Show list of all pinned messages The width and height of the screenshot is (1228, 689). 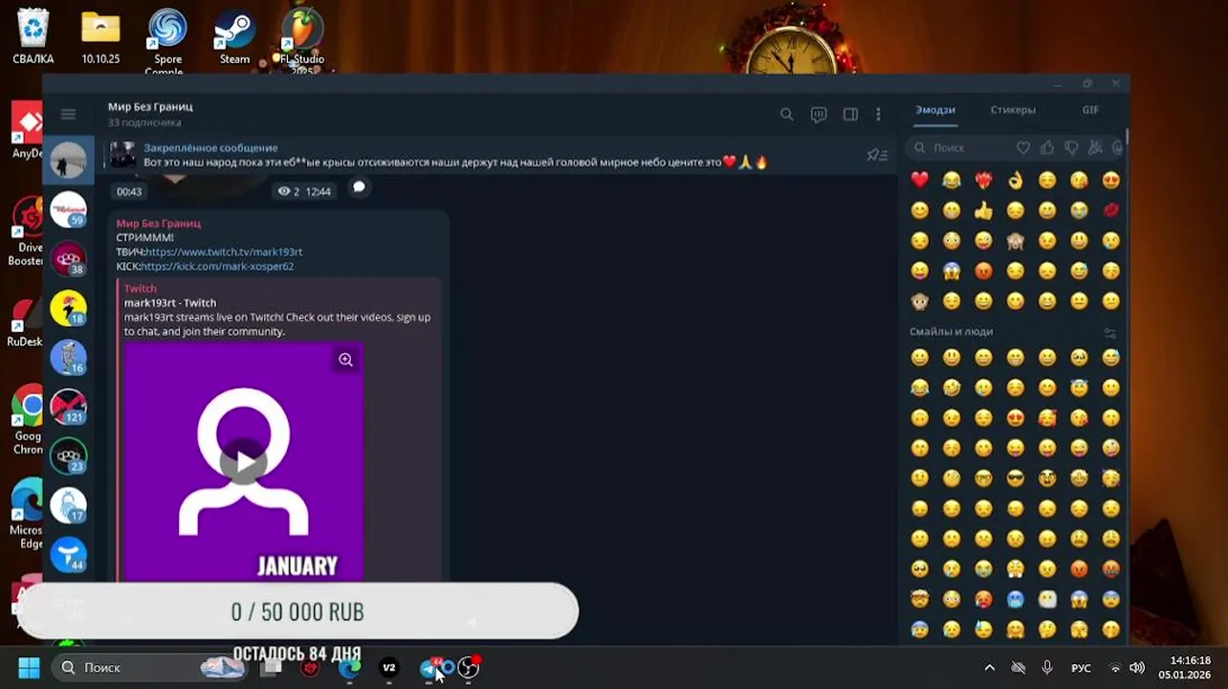pyautogui.click(x=877, y=155)
